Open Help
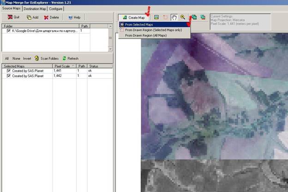288x192 pixels. [x=74, y=17]
